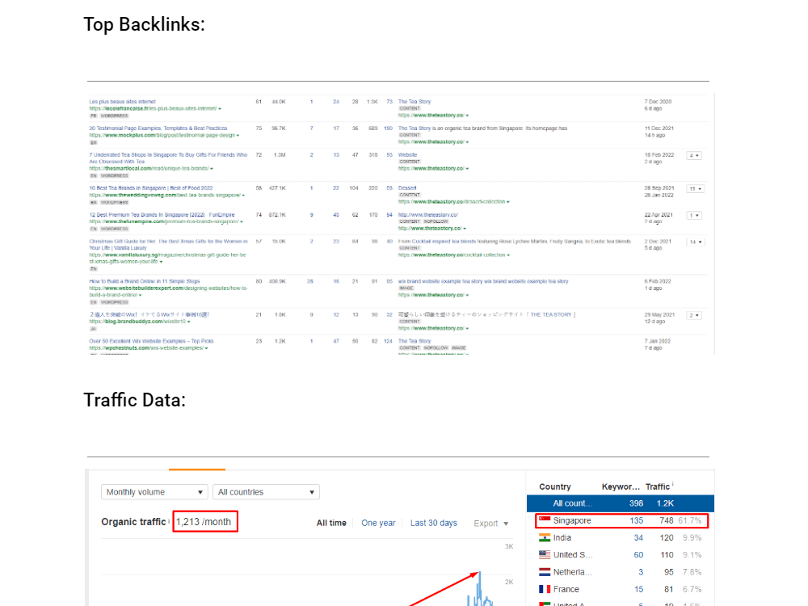Click the info icon beside Organic traffic

pyautogui.click(x=169, y=521)
